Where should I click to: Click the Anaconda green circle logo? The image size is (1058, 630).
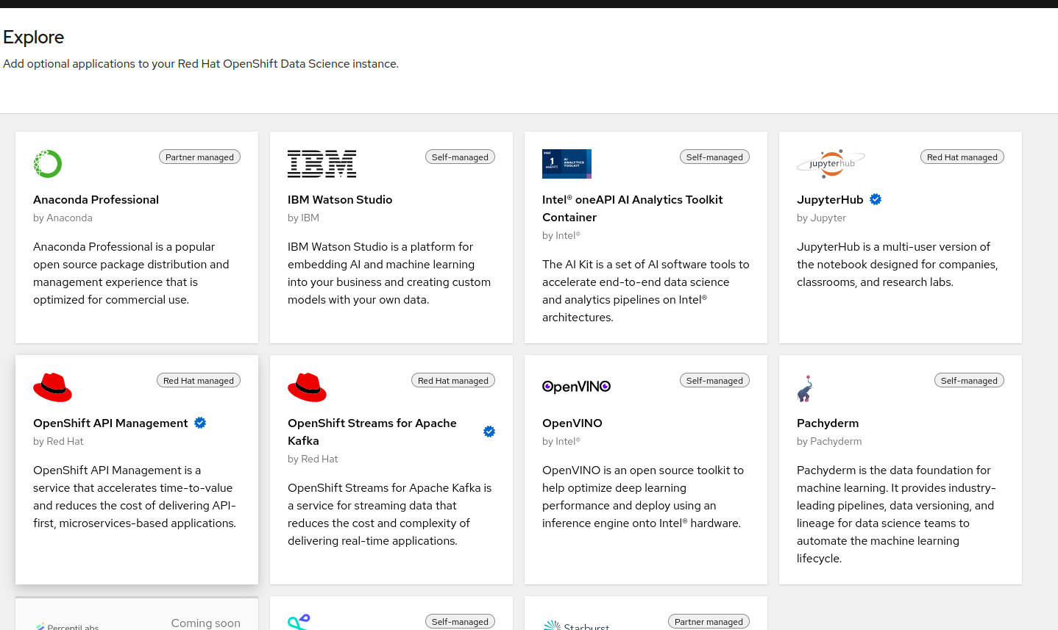tap(48, 164)
